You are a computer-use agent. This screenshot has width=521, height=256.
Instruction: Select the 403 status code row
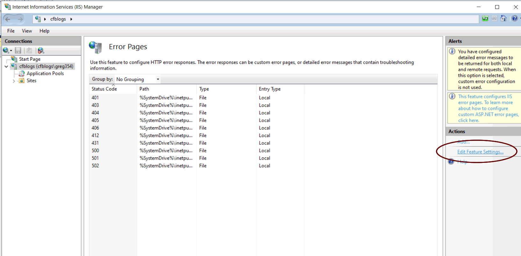[x=197, y=105]
